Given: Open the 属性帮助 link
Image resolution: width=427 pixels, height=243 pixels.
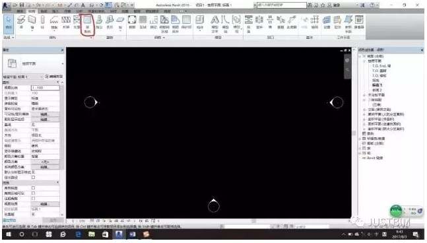Looking at the screenshot, I should 9,220.
